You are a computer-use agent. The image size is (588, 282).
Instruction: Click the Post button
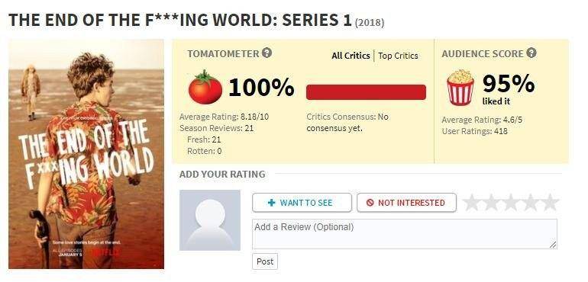point(265,261)
